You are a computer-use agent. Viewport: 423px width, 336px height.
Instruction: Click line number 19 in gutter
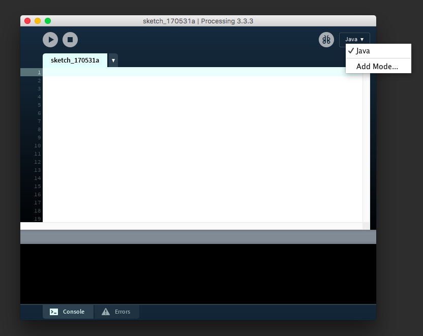pos(37,219)
